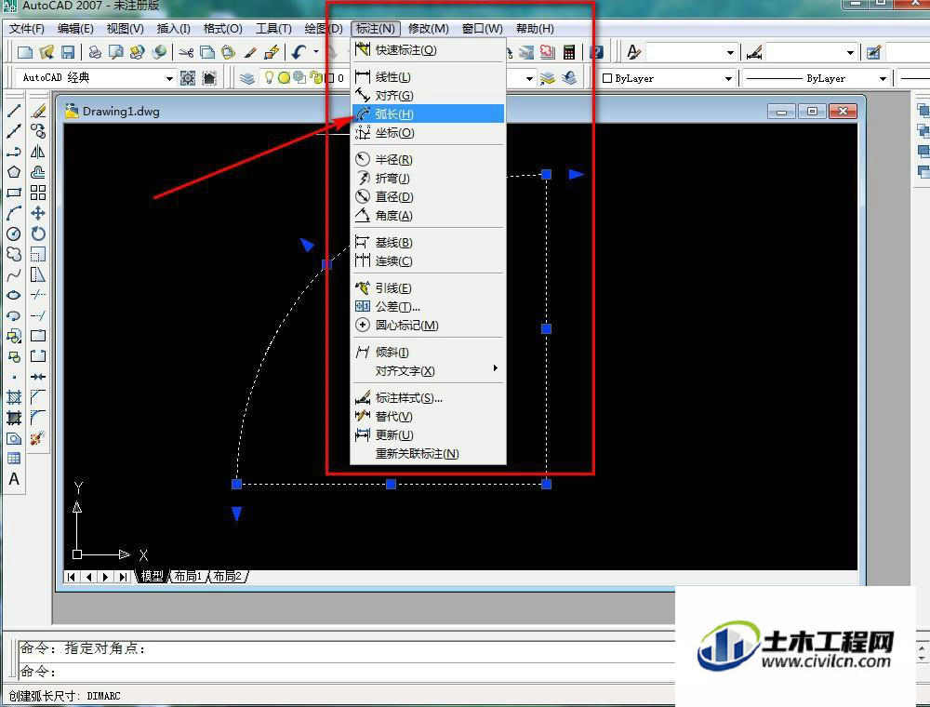Click the last-tab navigation arrow button

tap(123, 577)
